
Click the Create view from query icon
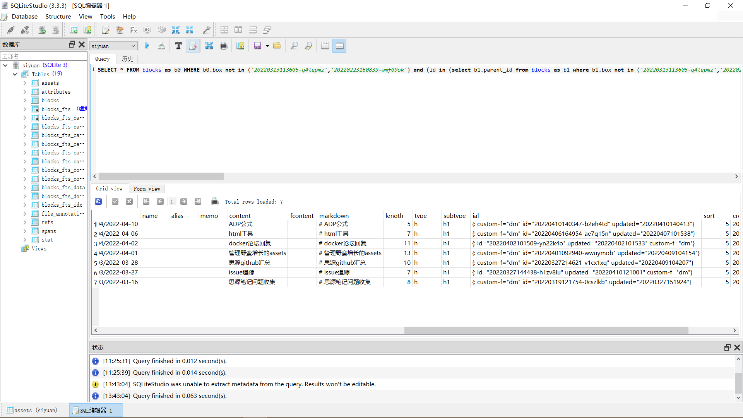pyautogui.click(x=240, y=46)
